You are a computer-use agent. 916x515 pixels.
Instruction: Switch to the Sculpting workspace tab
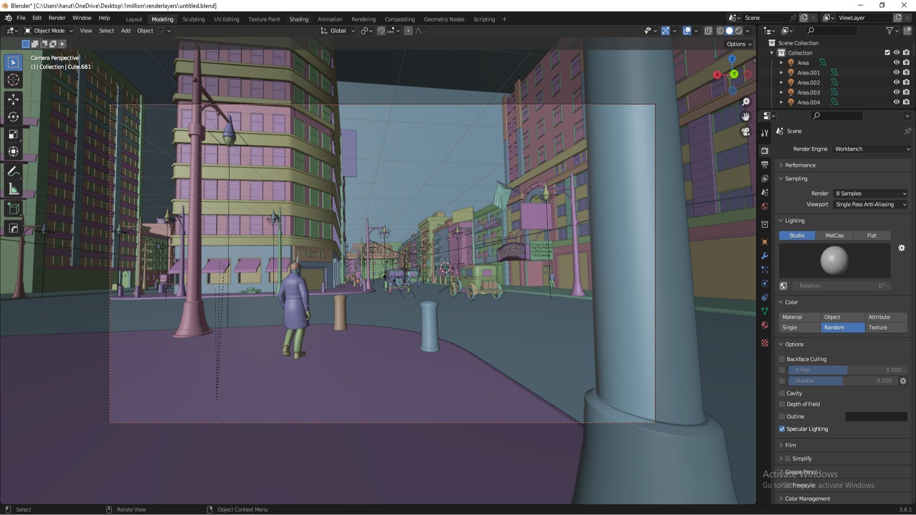(194, 19)
